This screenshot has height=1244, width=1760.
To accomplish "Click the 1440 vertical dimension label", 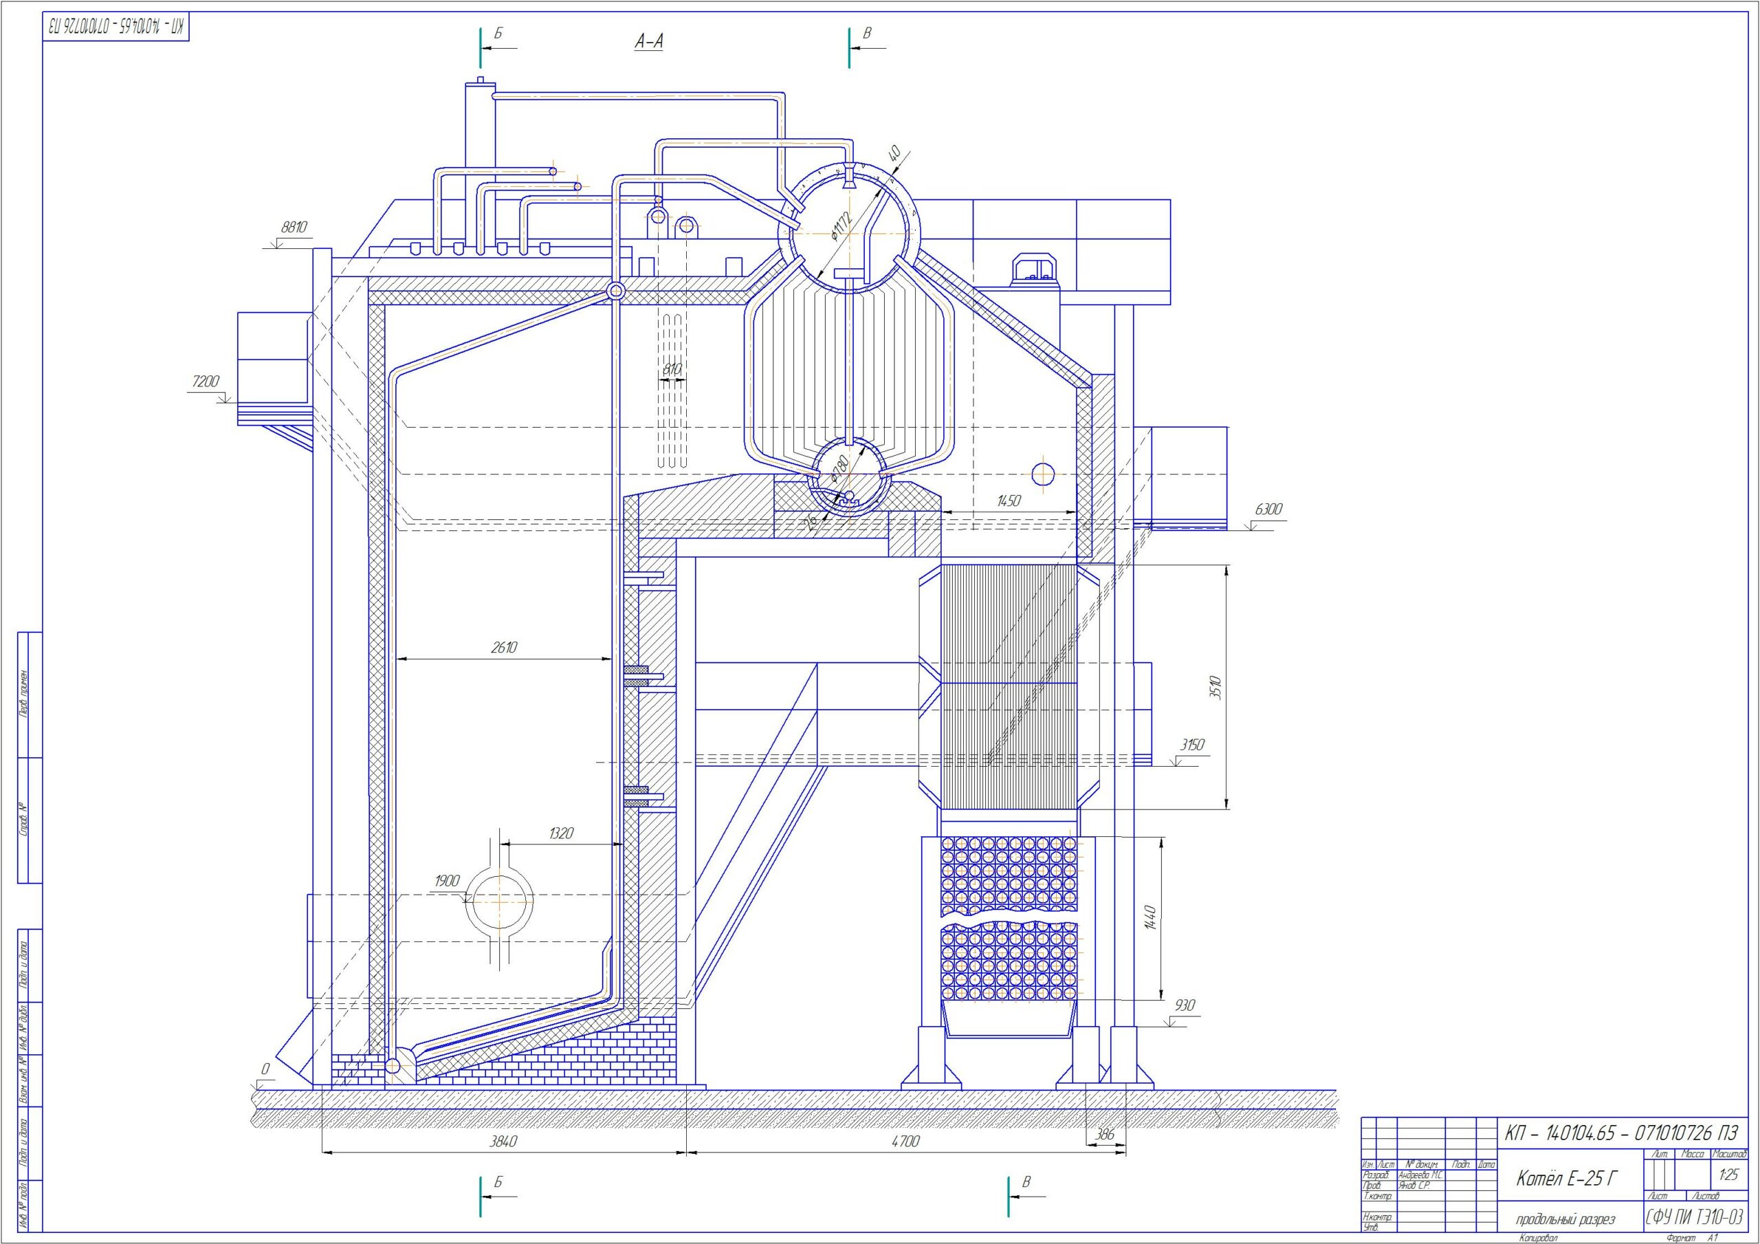I will (x=1149, y=919).
